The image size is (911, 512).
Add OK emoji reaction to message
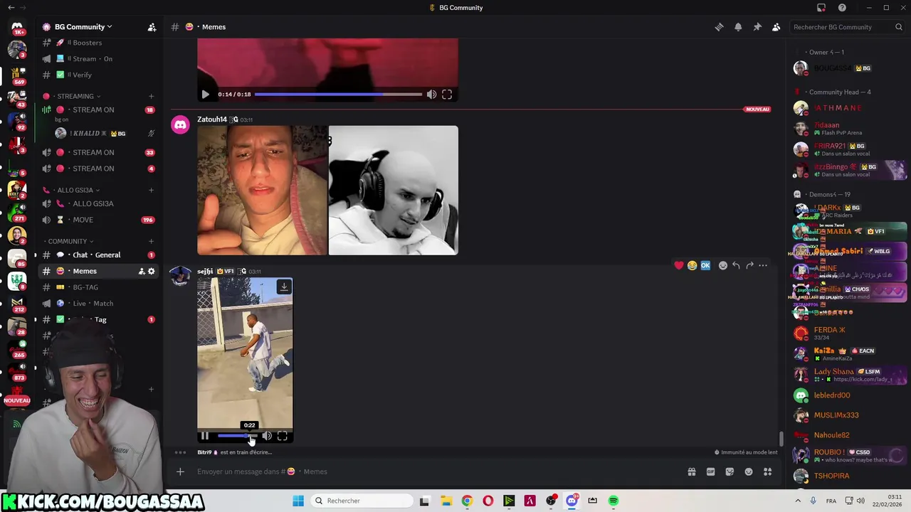click(705, 265)
